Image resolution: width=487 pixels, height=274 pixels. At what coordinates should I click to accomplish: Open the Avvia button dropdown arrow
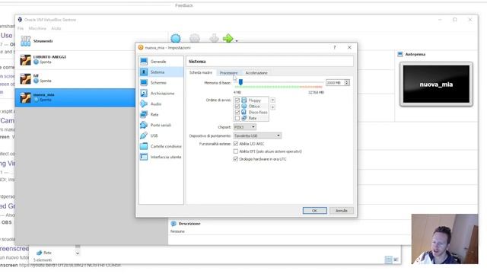(x=237, y=40)
